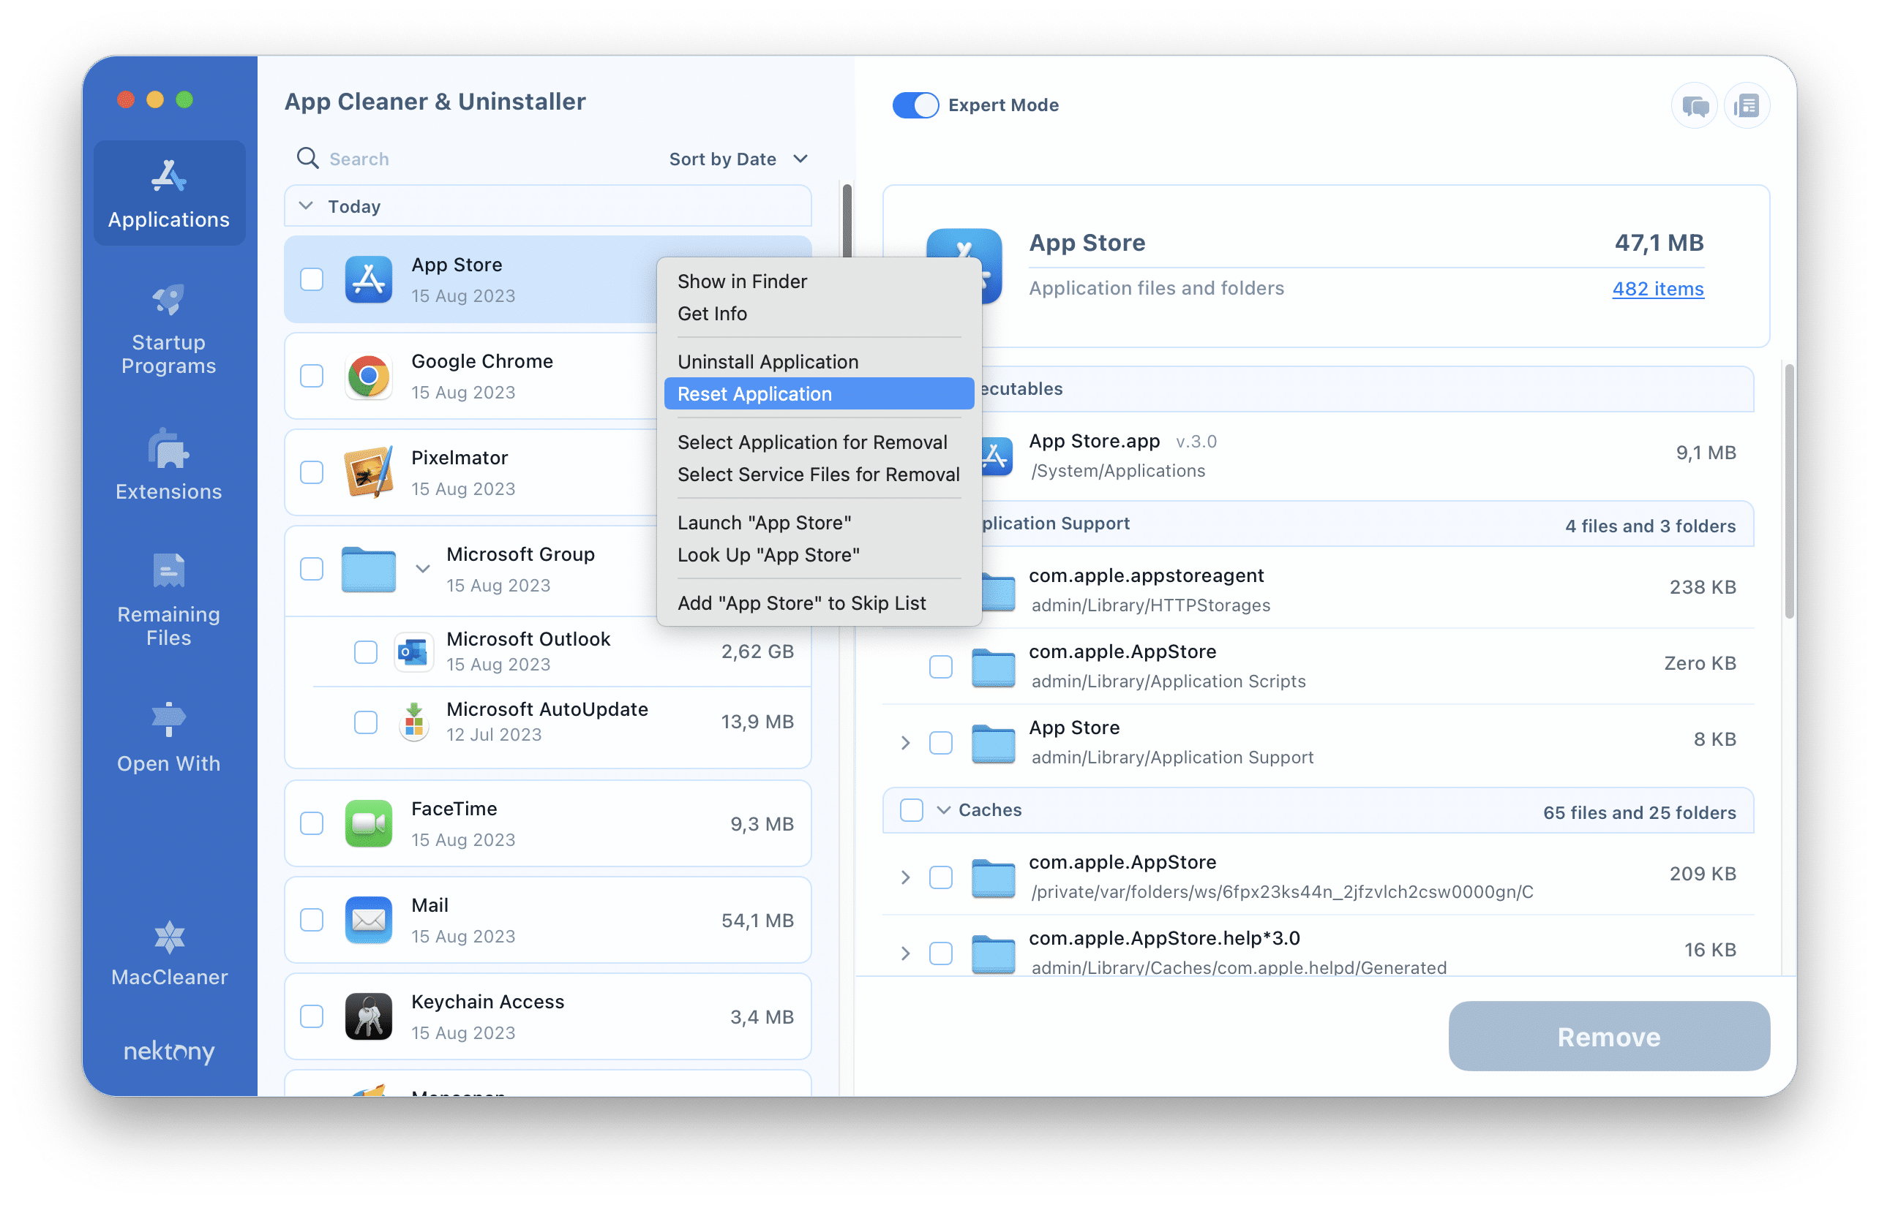Open the Extensions panel

click(x=170, y=467)
